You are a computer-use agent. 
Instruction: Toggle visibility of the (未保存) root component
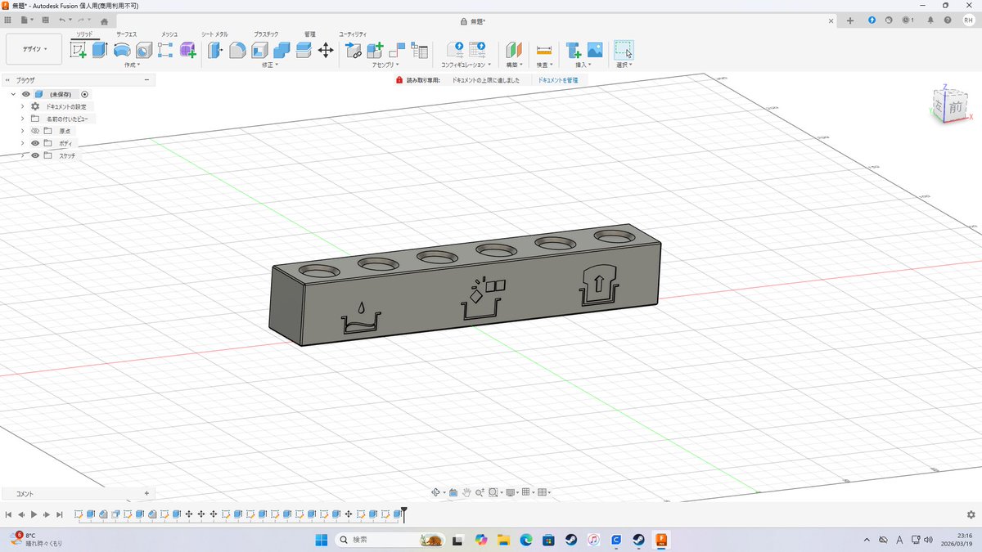click(x=26, y=94)
